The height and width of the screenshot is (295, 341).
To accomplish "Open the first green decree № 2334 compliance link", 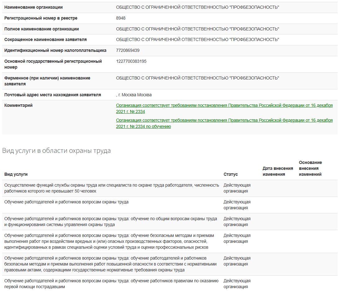I will [224, 106].
